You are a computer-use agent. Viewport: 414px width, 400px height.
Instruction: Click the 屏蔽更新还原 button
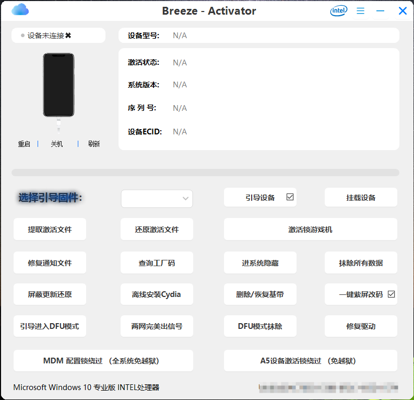[x=50, y=294]
